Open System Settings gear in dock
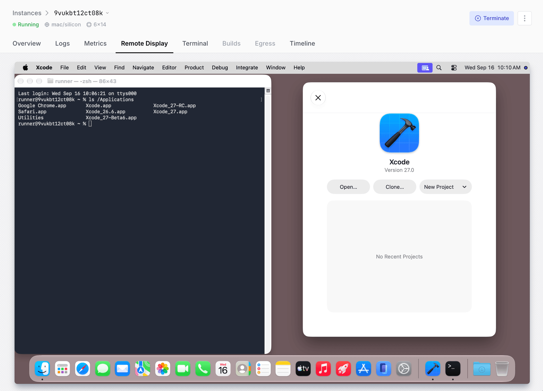This screenshot has height=391, width=543. [x=404, y=369]
